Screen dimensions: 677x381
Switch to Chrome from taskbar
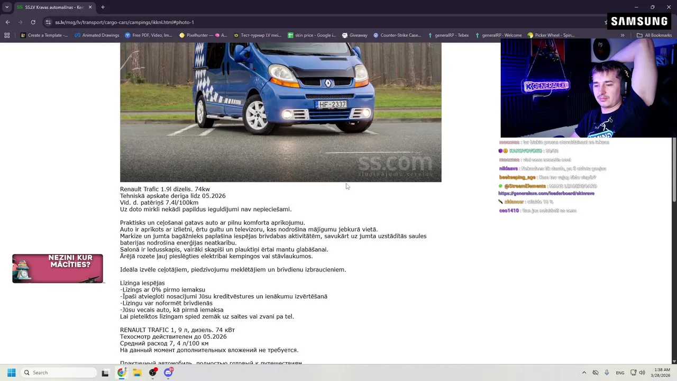pos(122,373)
